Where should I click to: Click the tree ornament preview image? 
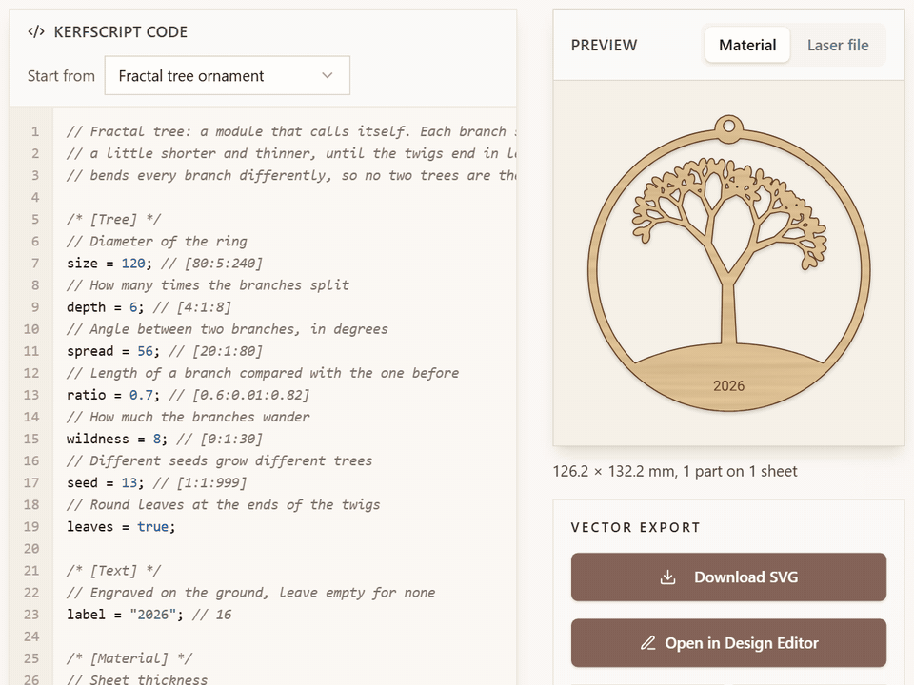728,264
